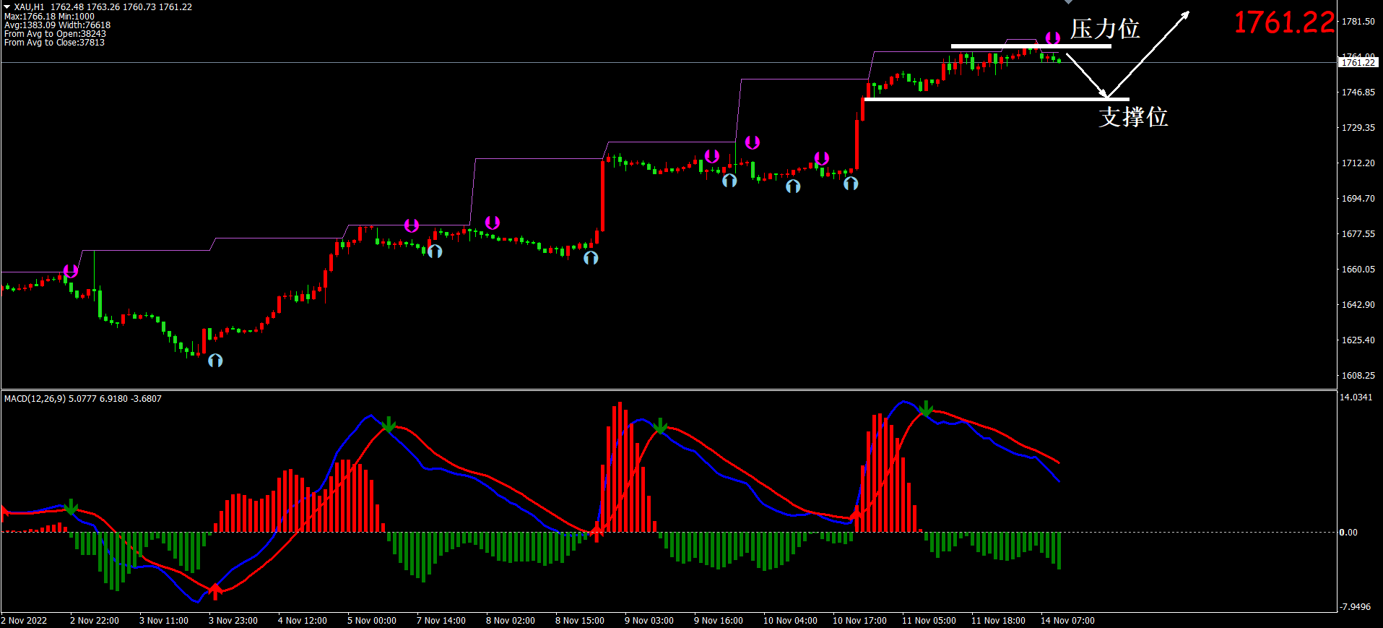Click the magenta arrow above 1729 consolidation candles
Viewport: 1383px width, 628px height.
pyautogui.click(x=753, y=142)
